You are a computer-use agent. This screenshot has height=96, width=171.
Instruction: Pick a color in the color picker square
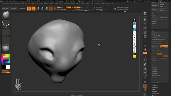tap(6, 59)
